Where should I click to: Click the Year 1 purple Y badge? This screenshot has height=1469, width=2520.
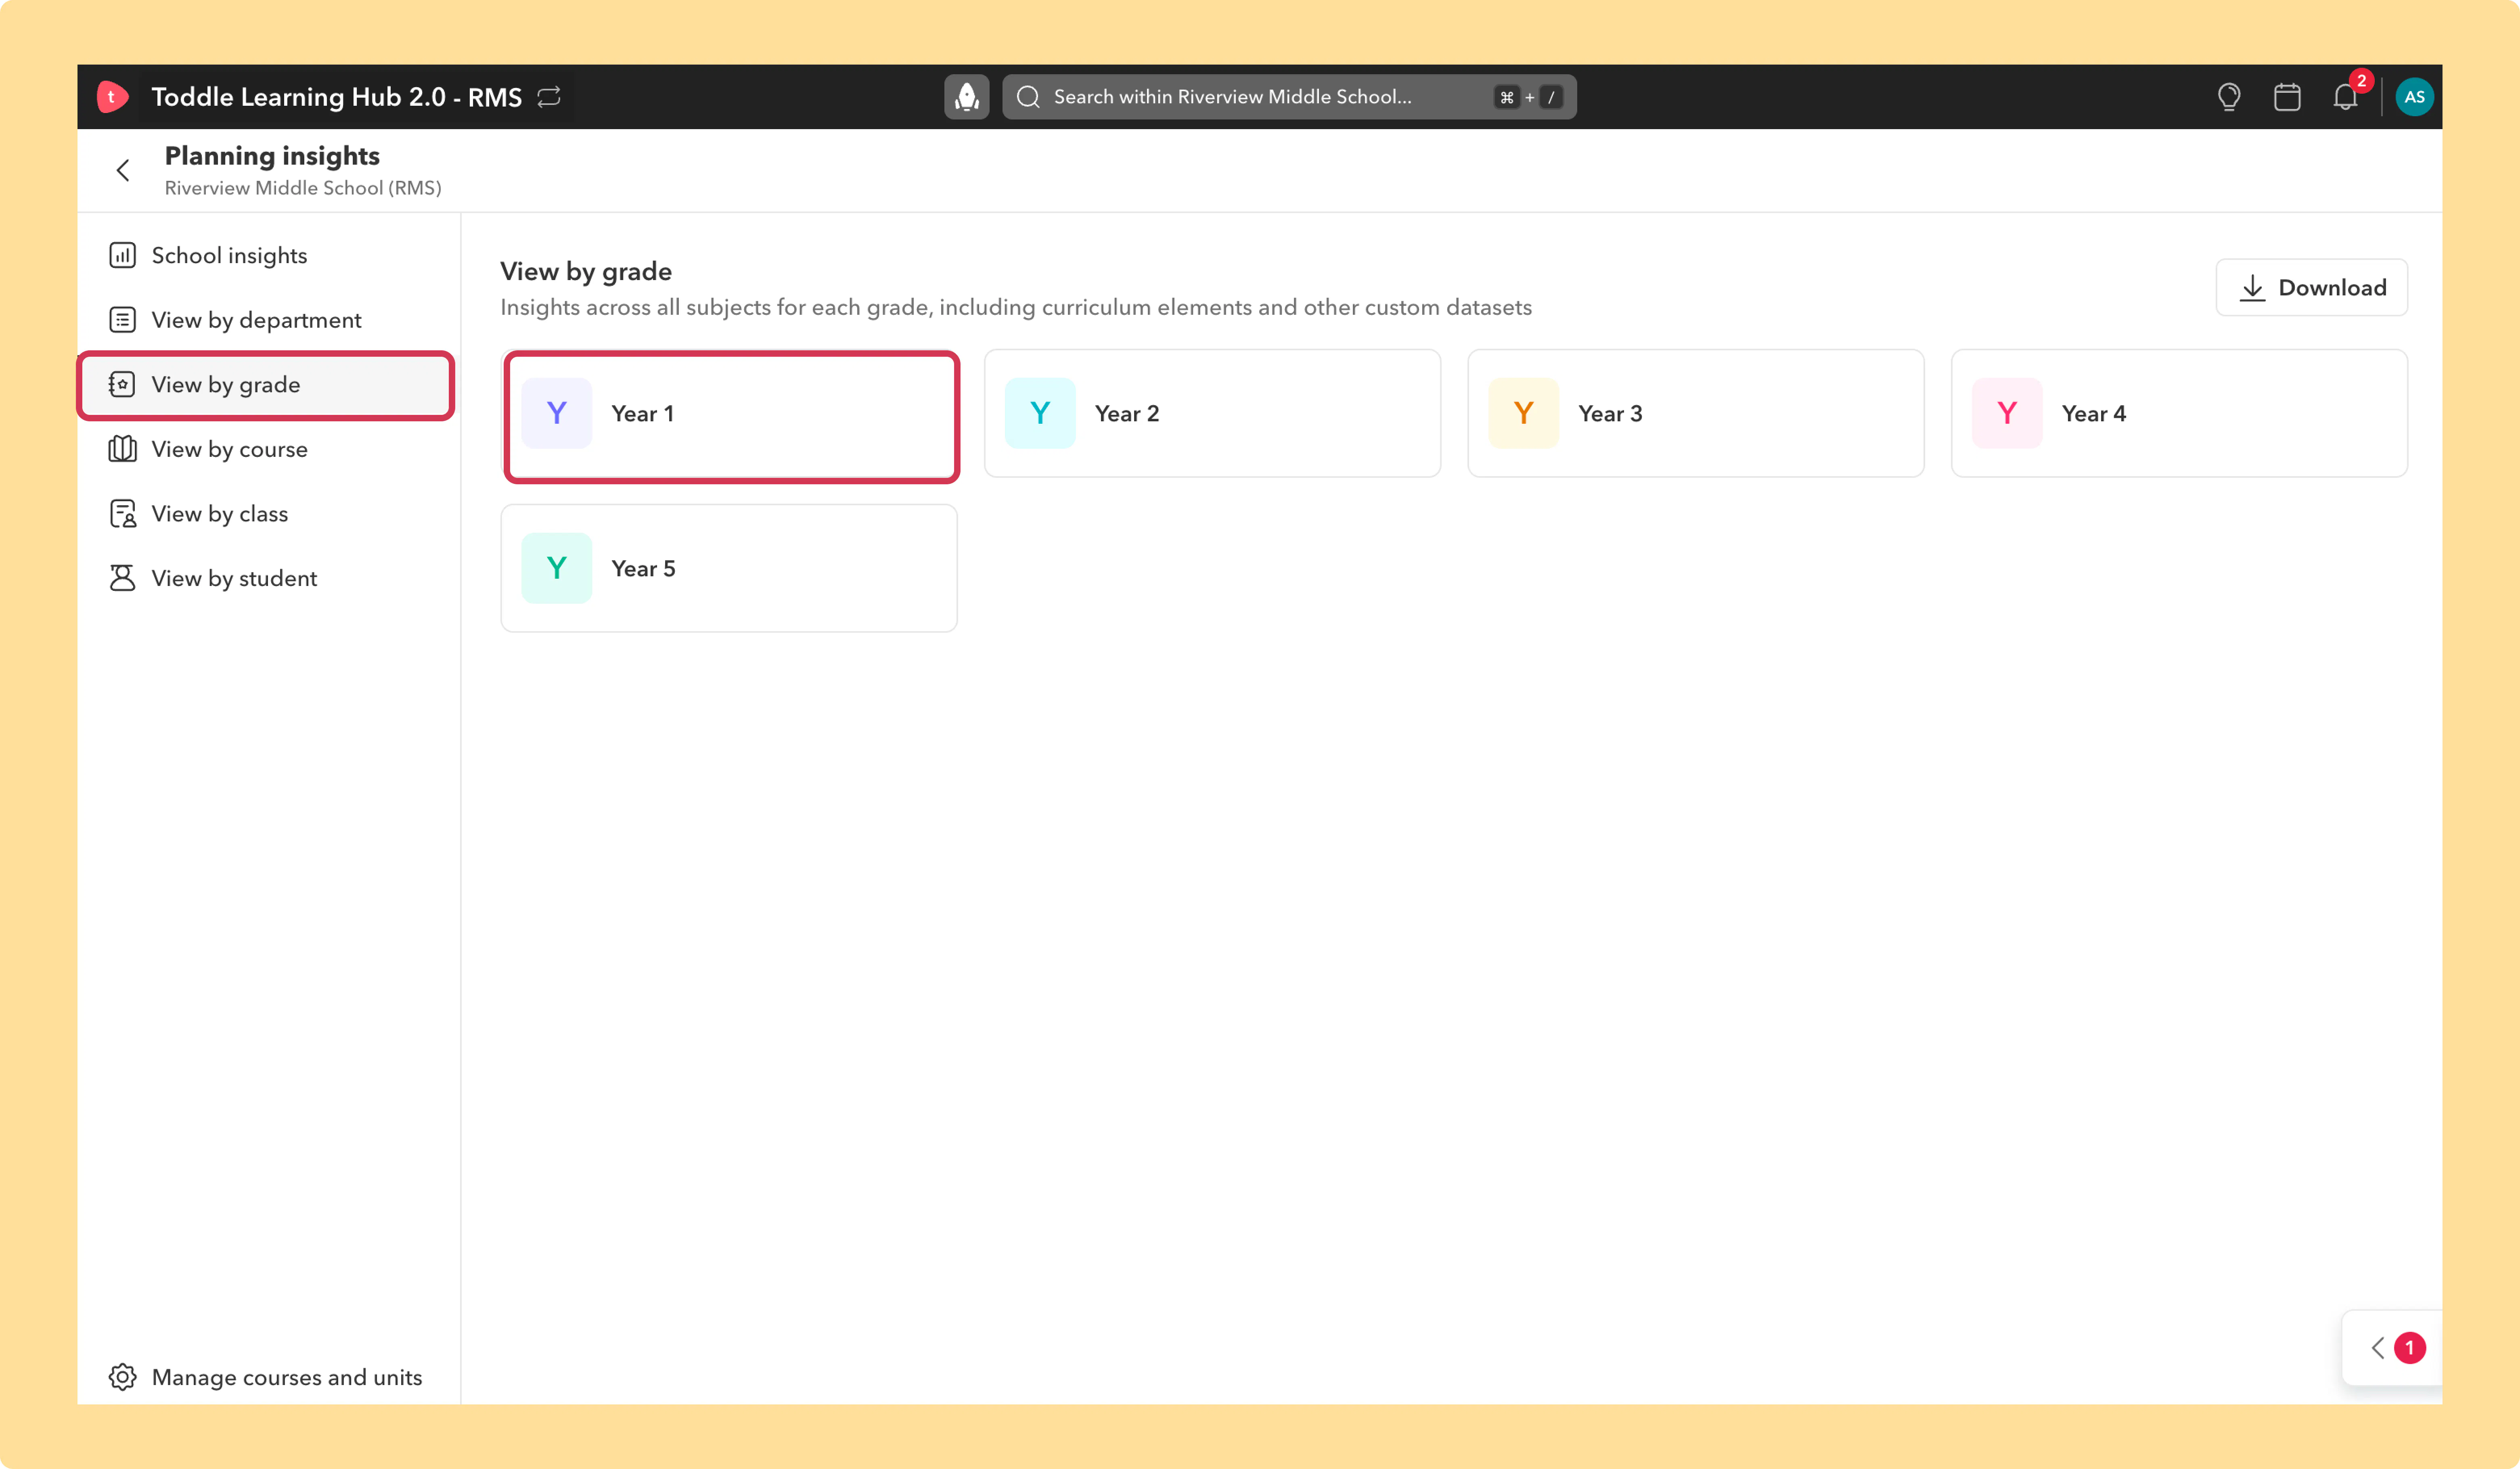point(557,413)
